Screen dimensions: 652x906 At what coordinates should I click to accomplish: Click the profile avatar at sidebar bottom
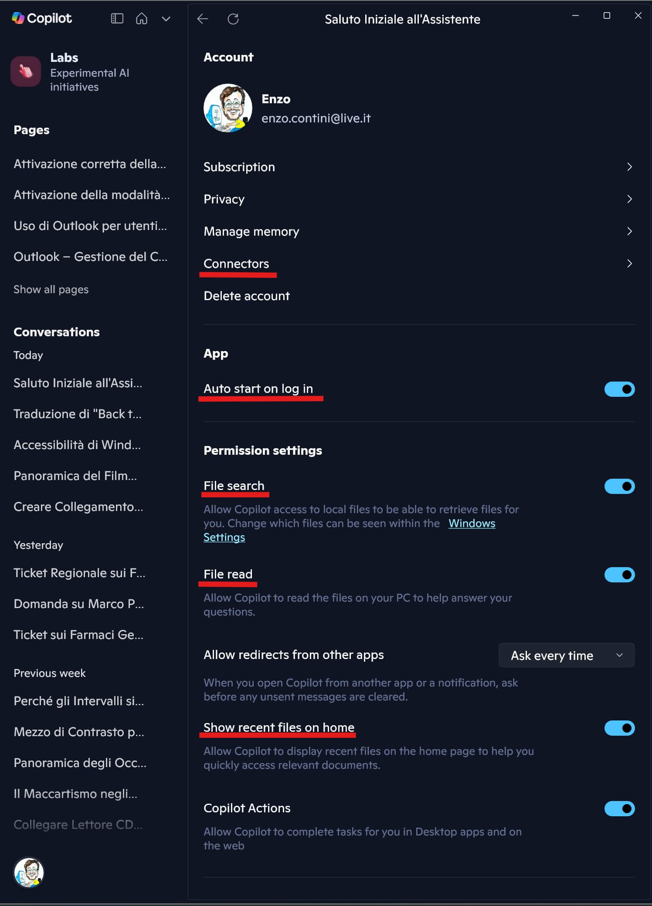tap(29, 872)
